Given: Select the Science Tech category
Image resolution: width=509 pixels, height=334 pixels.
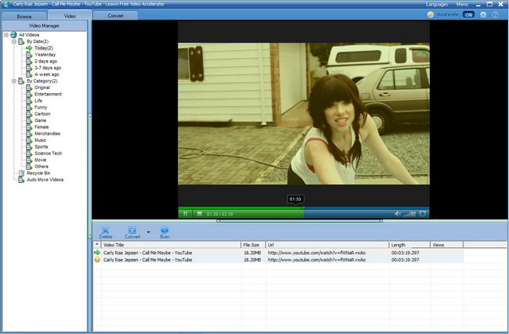Looking at the screenshot, I should tap(48, 153).
